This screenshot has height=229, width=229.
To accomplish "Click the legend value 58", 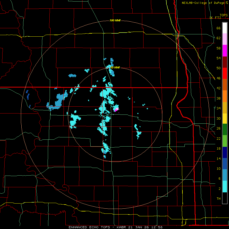I will (x=219, y=48).
